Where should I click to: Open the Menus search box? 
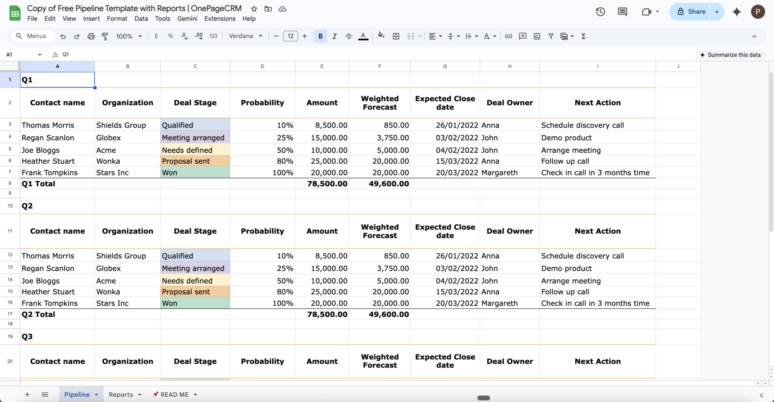click(32, 36)
